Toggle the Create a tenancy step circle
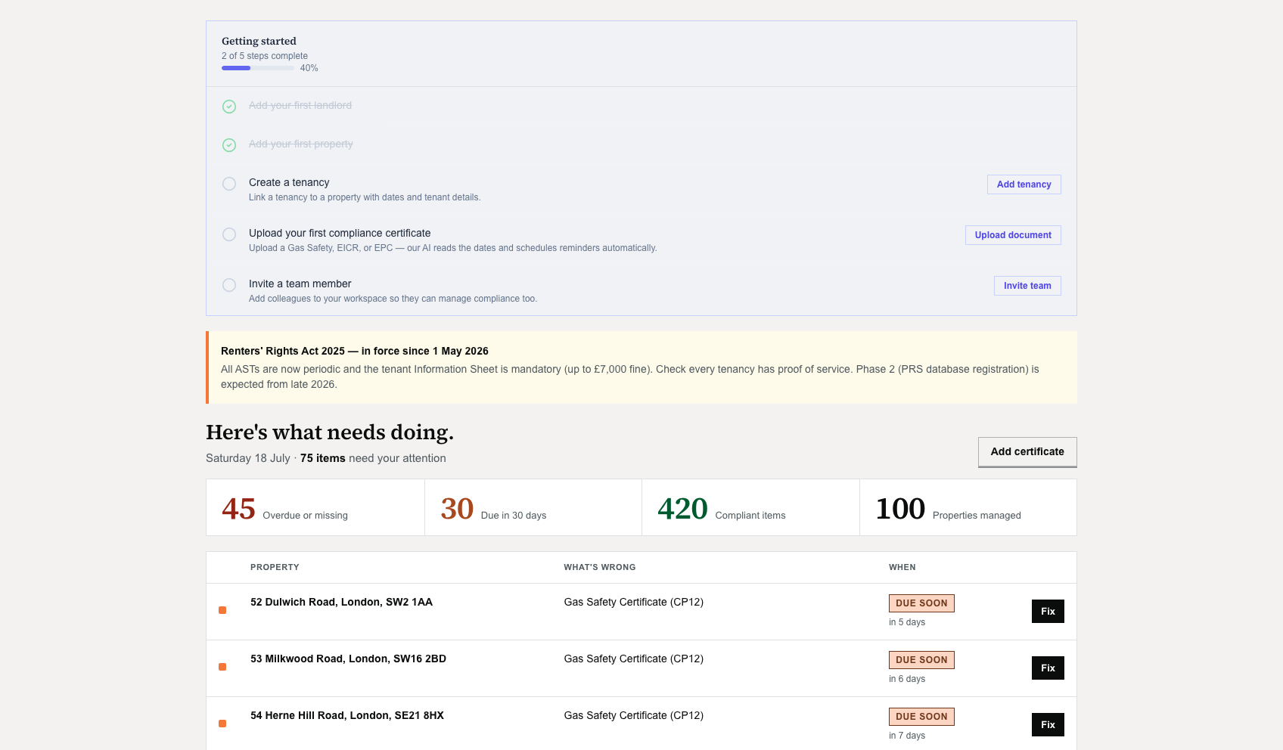 pos(229,184)
